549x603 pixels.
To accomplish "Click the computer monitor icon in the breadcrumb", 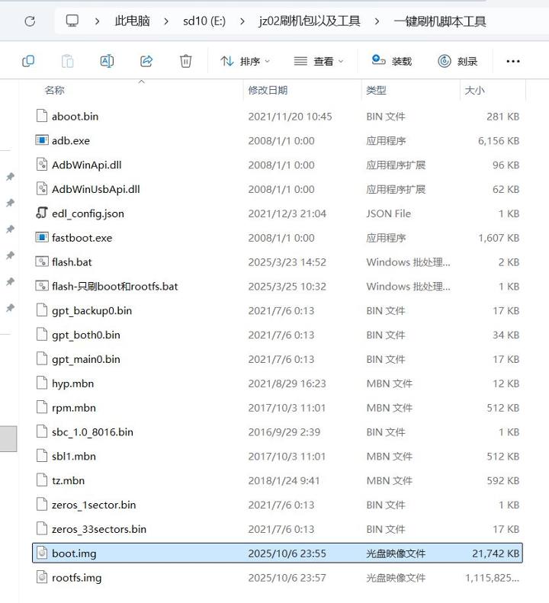I will [72, 21].
